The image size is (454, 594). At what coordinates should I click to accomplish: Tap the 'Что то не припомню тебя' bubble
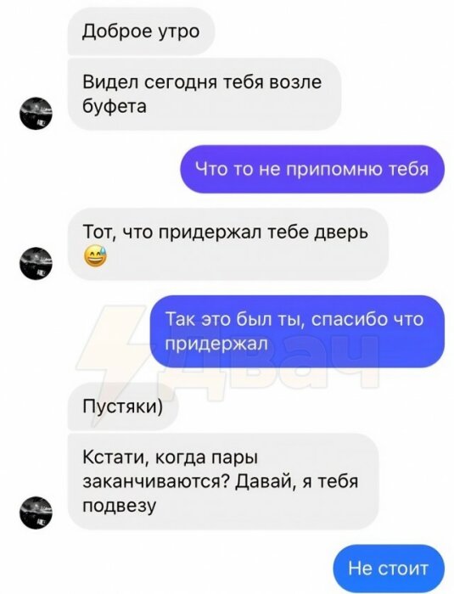[312, 169]
